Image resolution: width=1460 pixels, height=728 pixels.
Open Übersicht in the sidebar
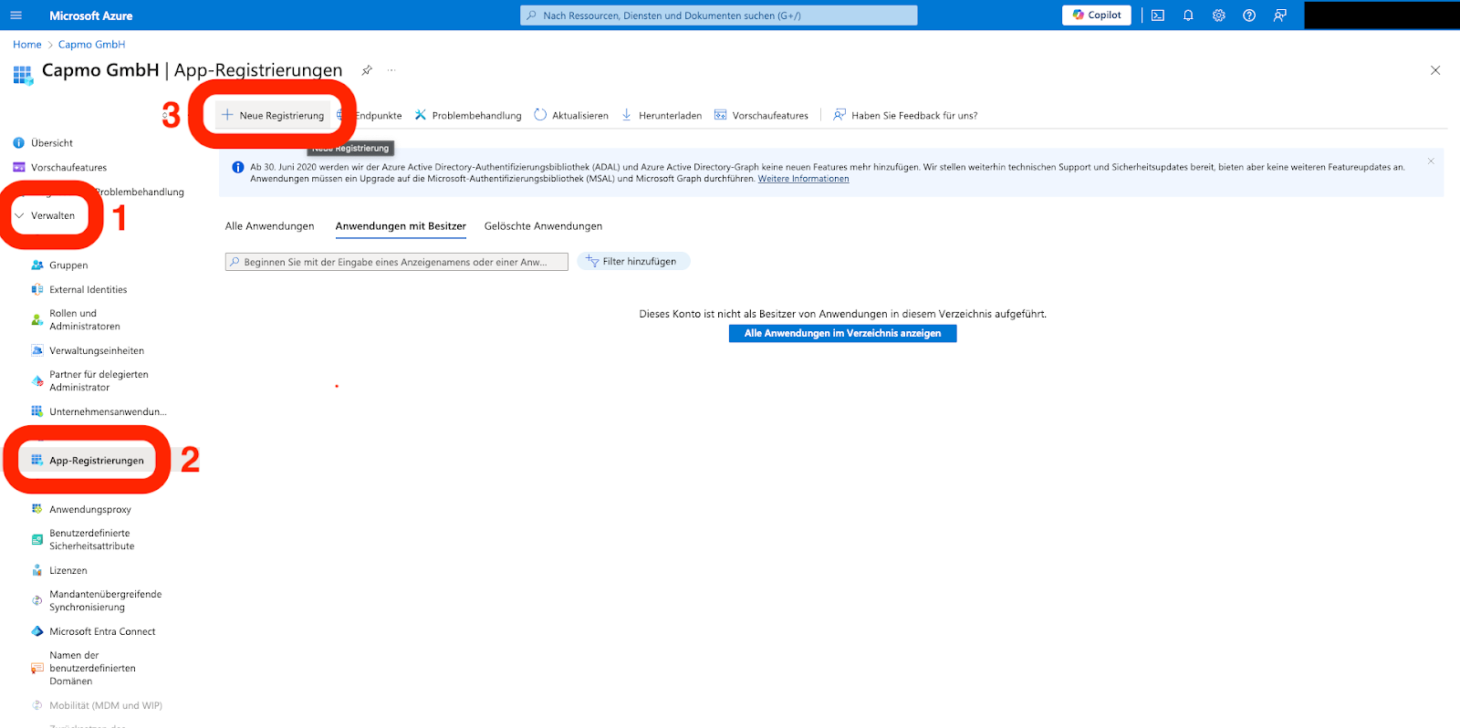[x=52, y=143]
